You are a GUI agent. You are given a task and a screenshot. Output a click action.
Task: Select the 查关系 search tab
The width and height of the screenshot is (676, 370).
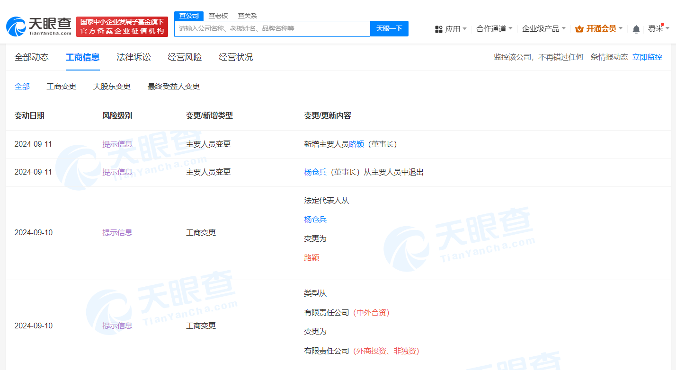coord(248,16)
